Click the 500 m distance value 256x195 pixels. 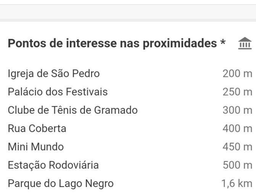coord(237,165)
